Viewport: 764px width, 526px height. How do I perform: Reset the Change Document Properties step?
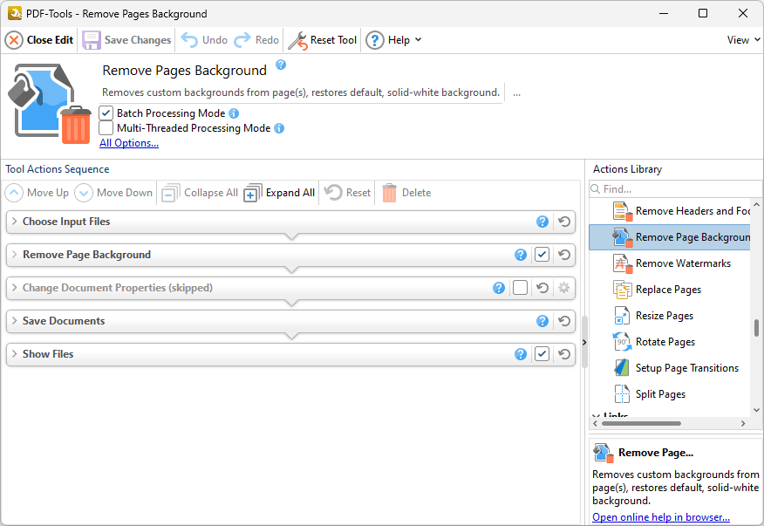pos(542,288)
